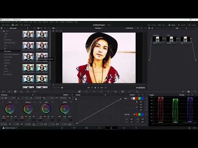
Task: Open the Custom curves mode dropdown
Action: point(133,95)
